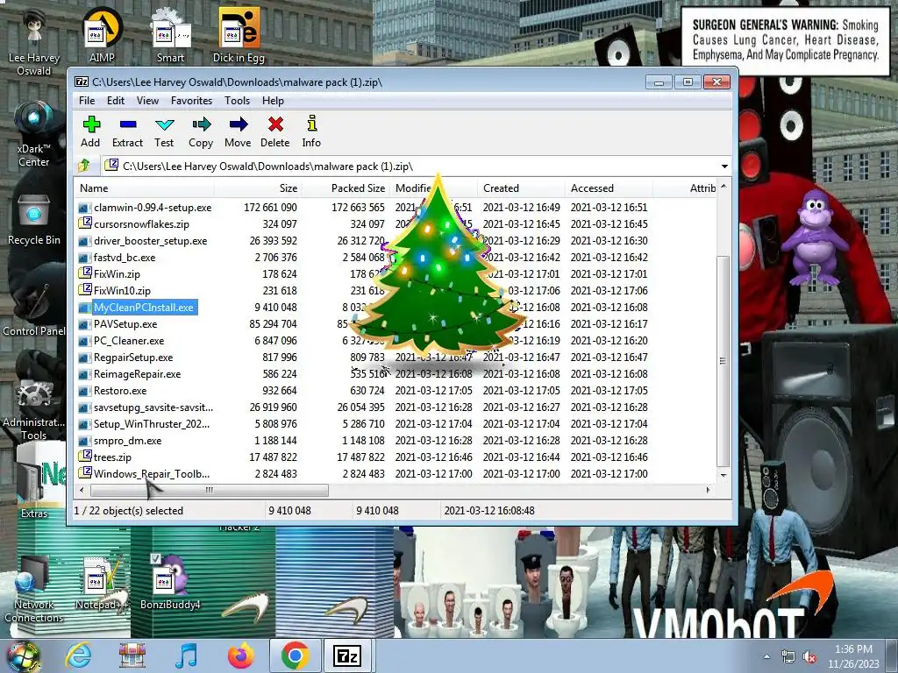Open the Tools menu
Image resolution: width=898 pixels, height=673 pixels.
pyautogui.click(x=237, y=101)
